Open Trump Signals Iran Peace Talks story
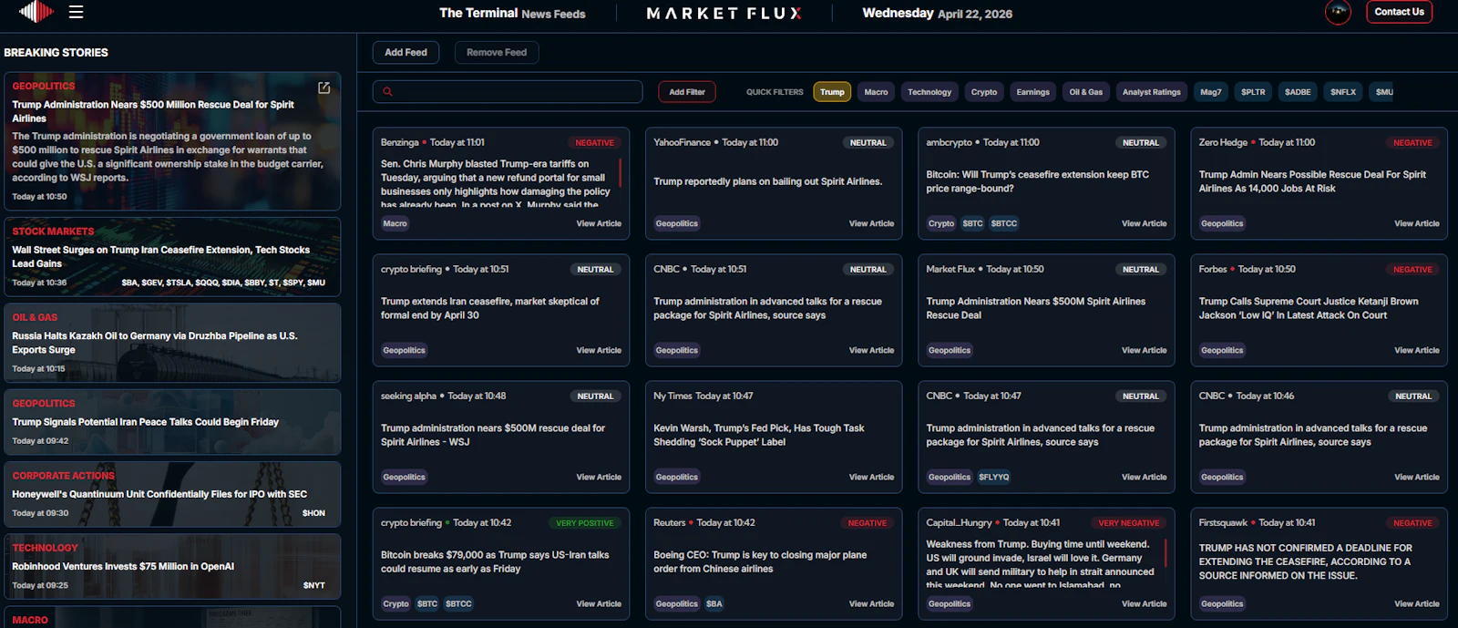Image resolution: width=1458 pixels, height=628 pixels. 172,422
